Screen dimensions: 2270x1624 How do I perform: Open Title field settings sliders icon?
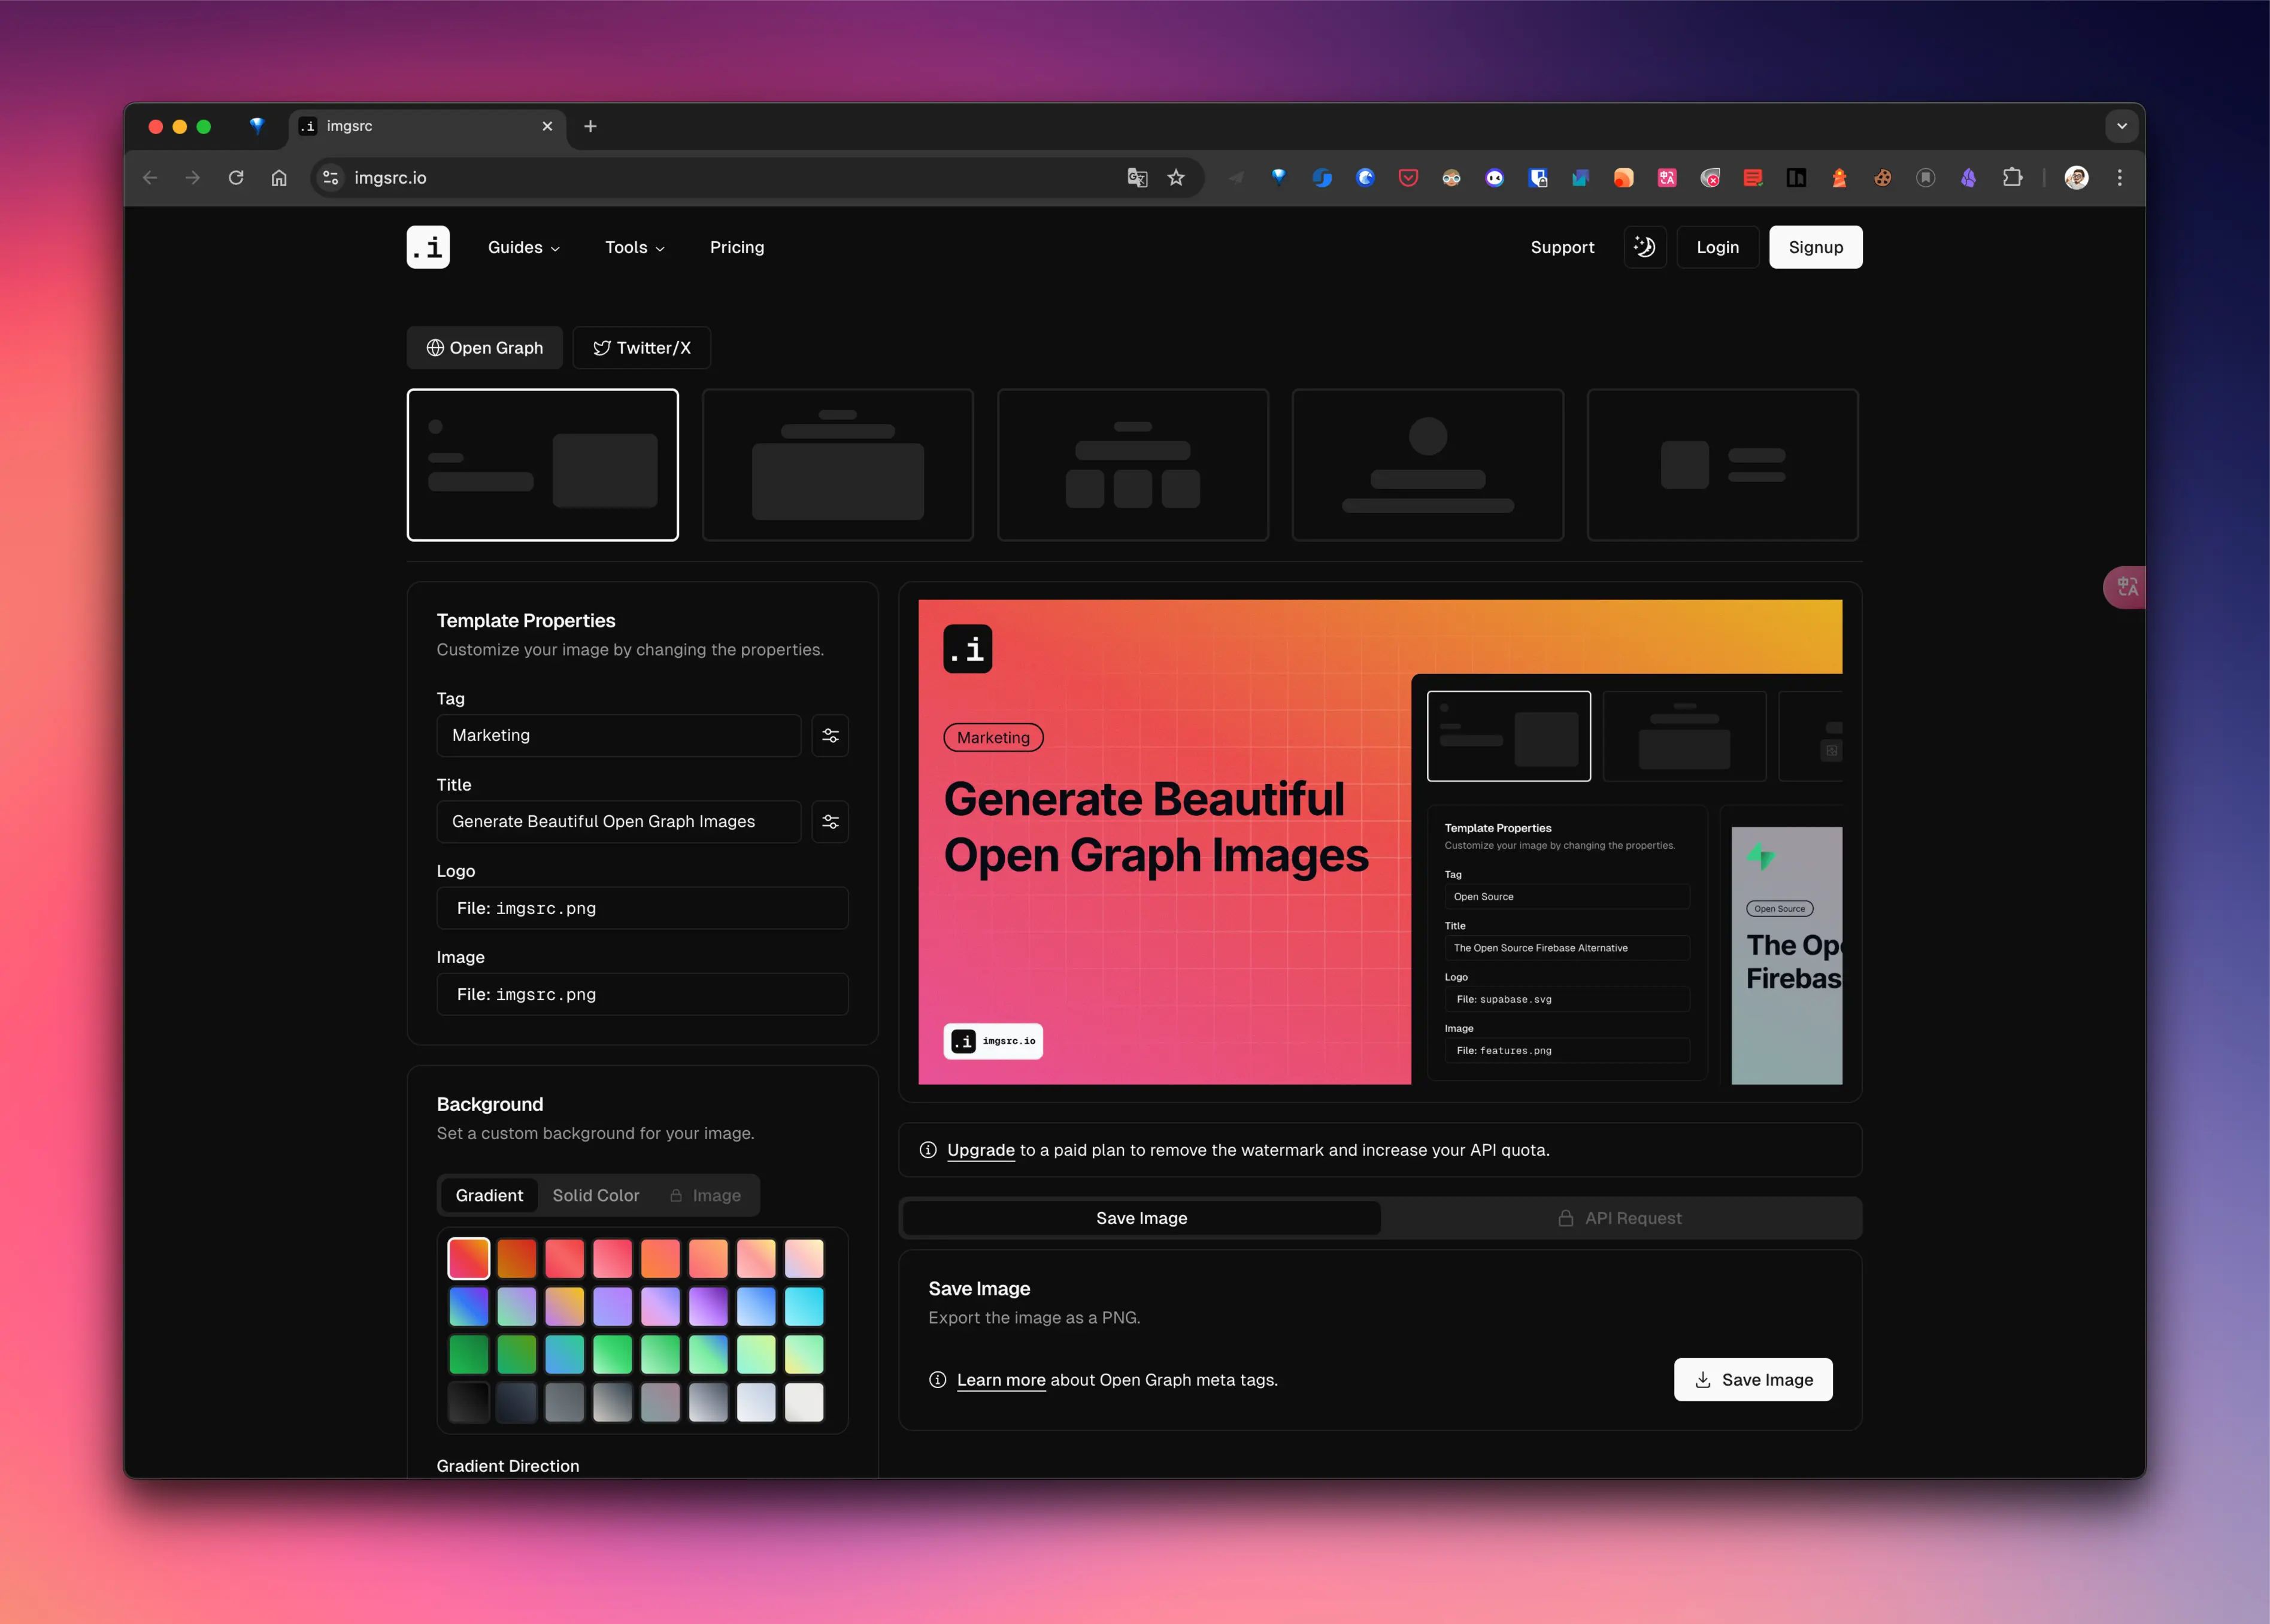(829, 821)
